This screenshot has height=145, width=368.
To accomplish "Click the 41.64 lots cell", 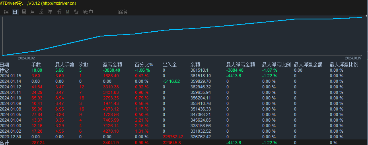I will pos(37,87).
